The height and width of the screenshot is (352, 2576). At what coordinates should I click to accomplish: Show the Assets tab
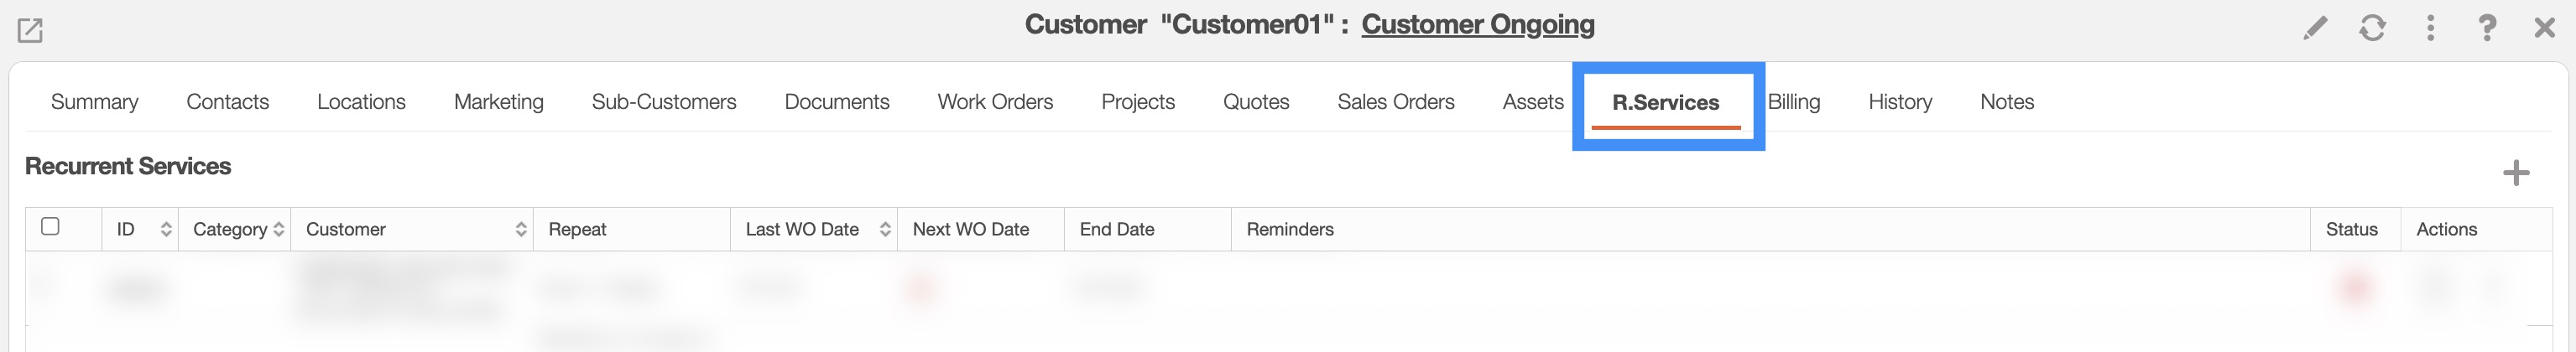(1533, 102)
